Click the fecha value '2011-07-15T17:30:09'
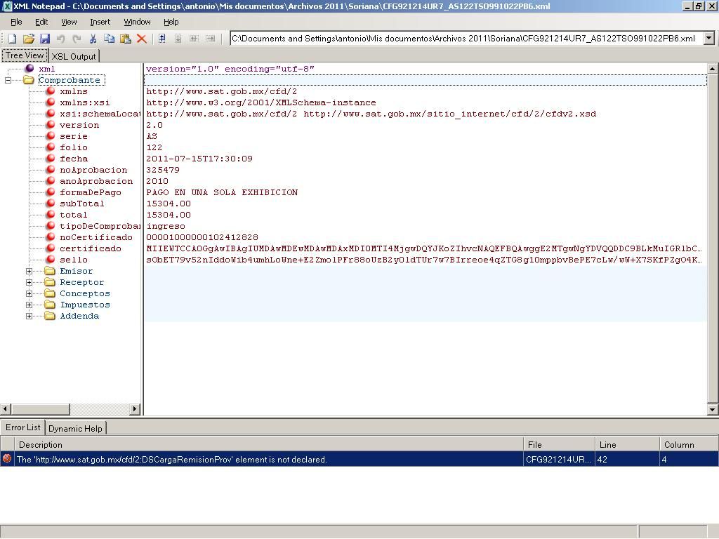719x539 pixels. coord(199,159)
